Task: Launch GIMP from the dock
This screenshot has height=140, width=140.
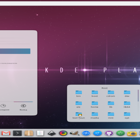Action: tap(75, 133)
